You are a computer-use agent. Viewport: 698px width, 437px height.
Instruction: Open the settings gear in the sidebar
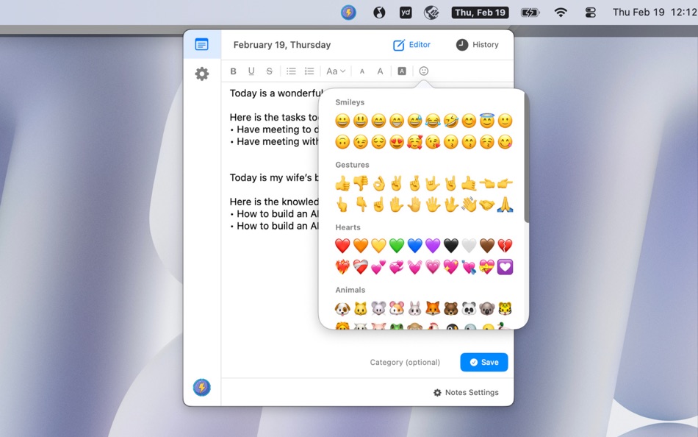[202, 74]
